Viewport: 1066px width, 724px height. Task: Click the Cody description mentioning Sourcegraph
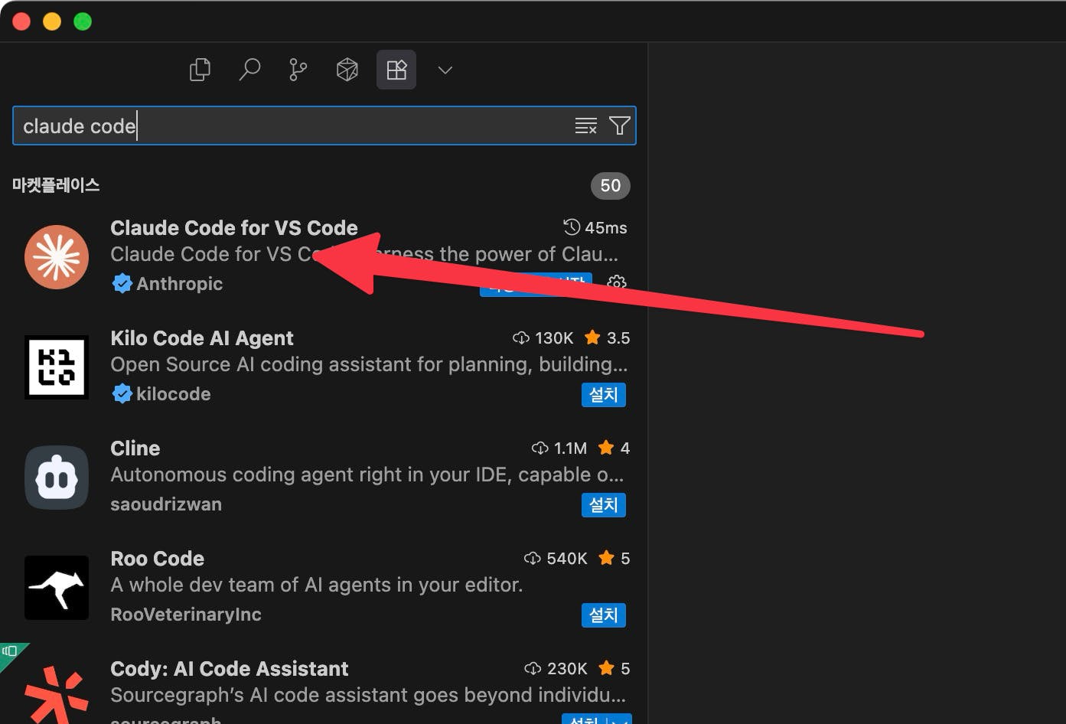[368, 695]
